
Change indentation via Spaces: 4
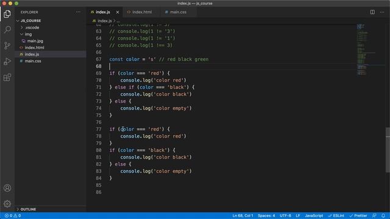[x=266, y=215]
